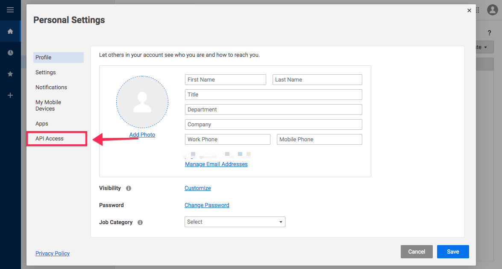
Task: Show the Visibility info tooltip
Action: click(128, 188)
